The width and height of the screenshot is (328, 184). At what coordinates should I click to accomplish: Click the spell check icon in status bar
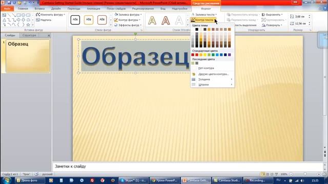coord(36,174)
